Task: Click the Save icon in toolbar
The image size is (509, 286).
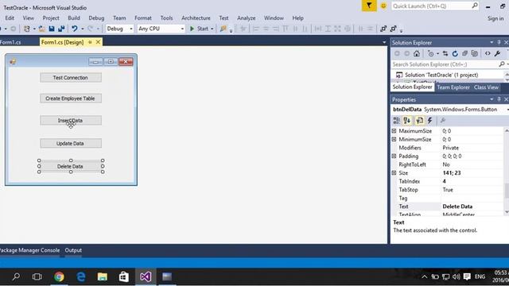Action: click(52, 29)
